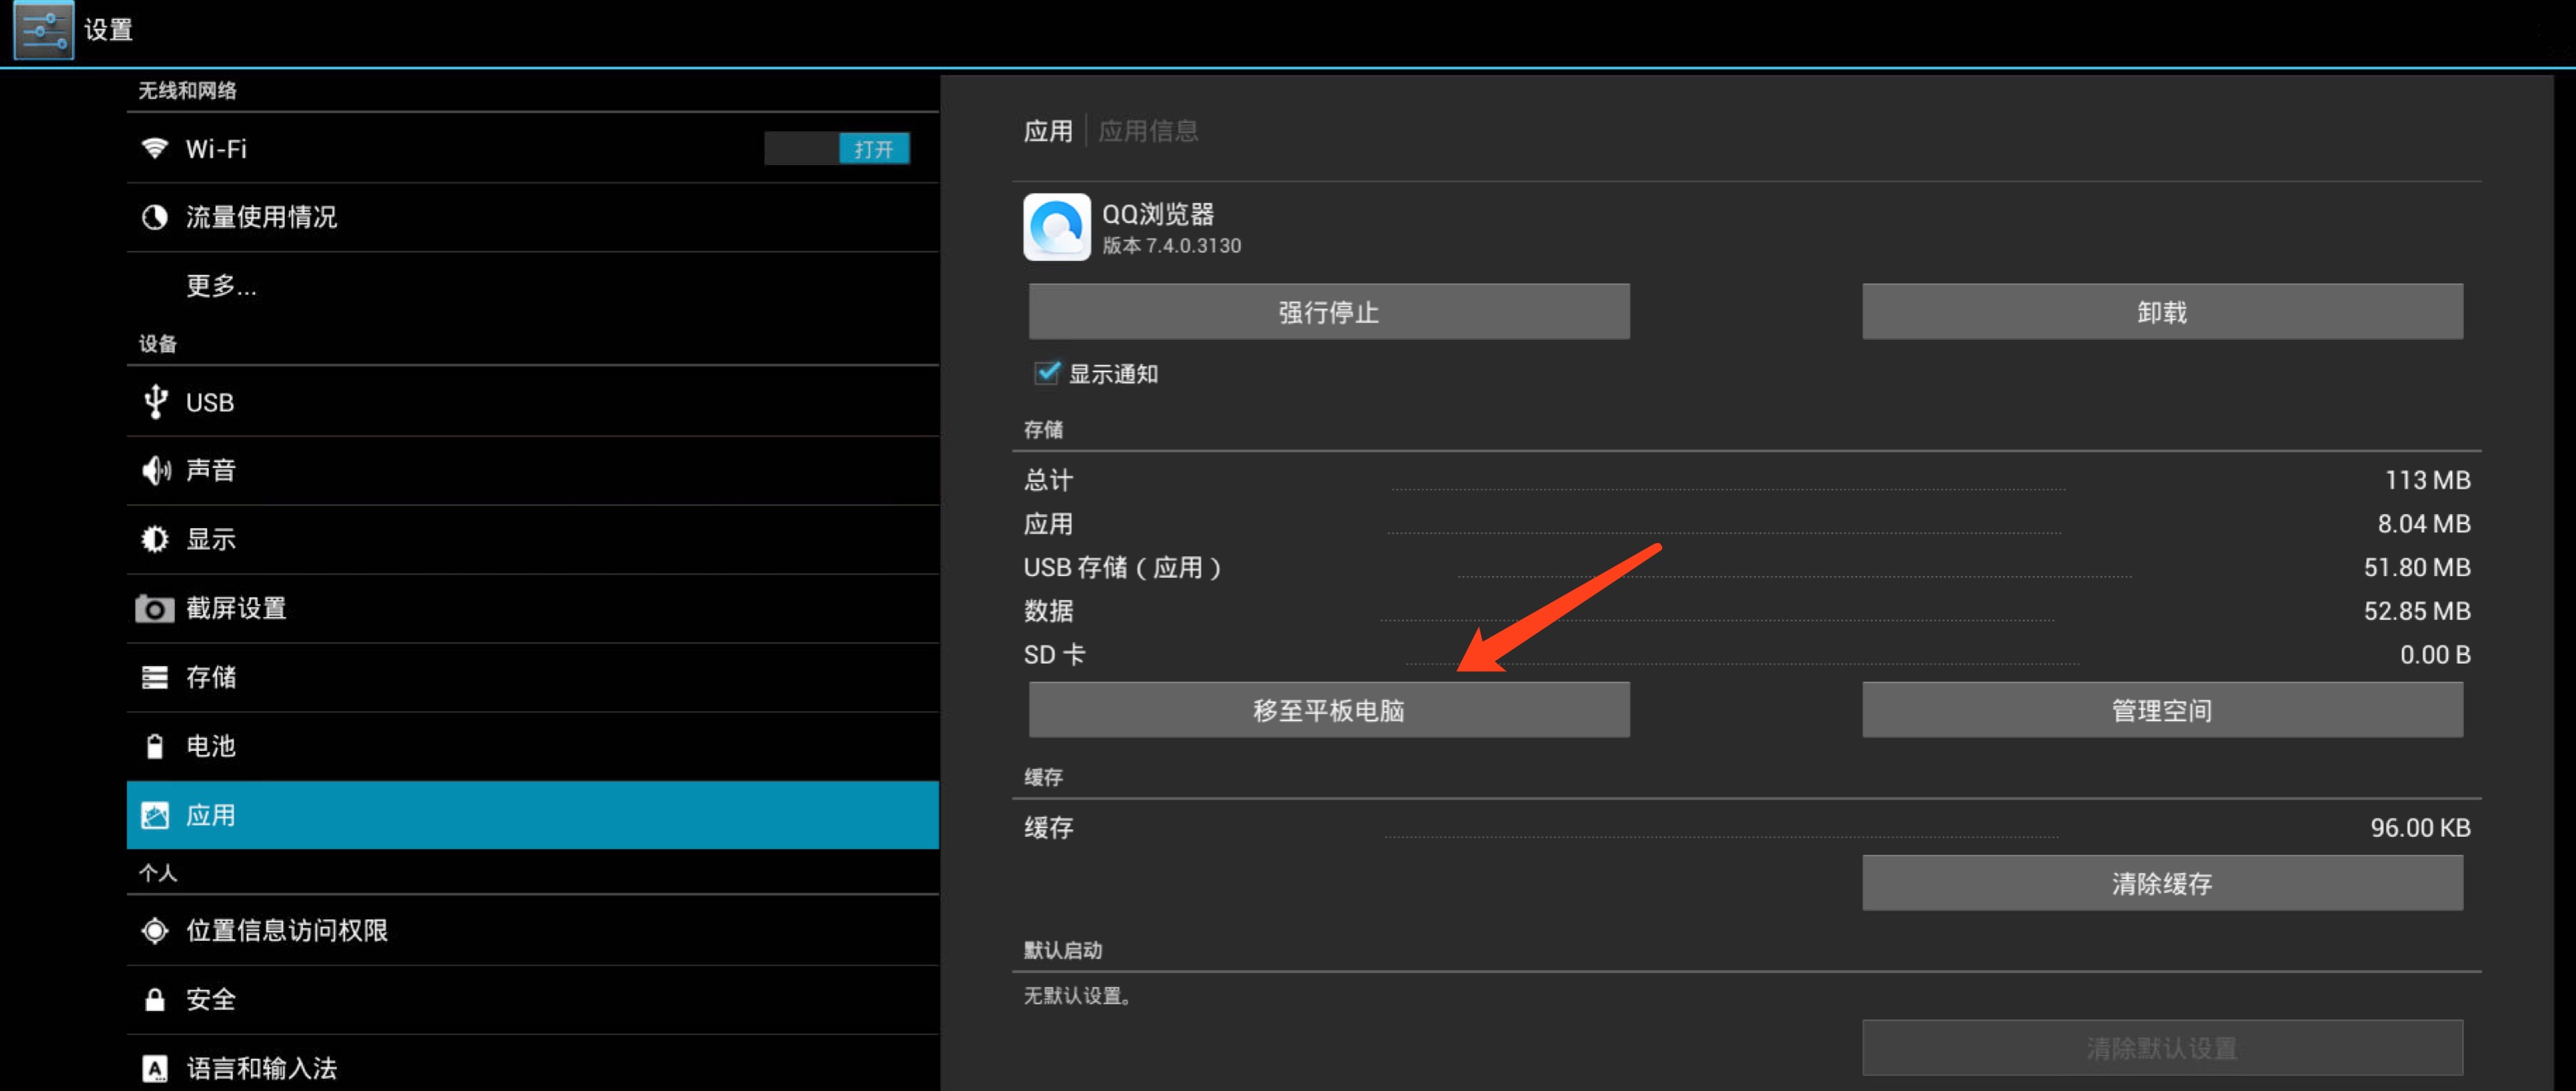2576x1091 pixels.
Task: Click the 应用信息 breadcrumb label
Action: [x=1148, y=131]
